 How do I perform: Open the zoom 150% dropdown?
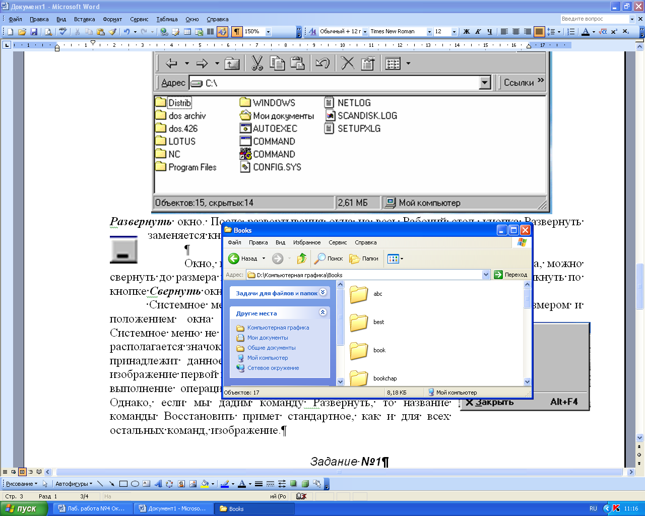[x=268, y=32]
